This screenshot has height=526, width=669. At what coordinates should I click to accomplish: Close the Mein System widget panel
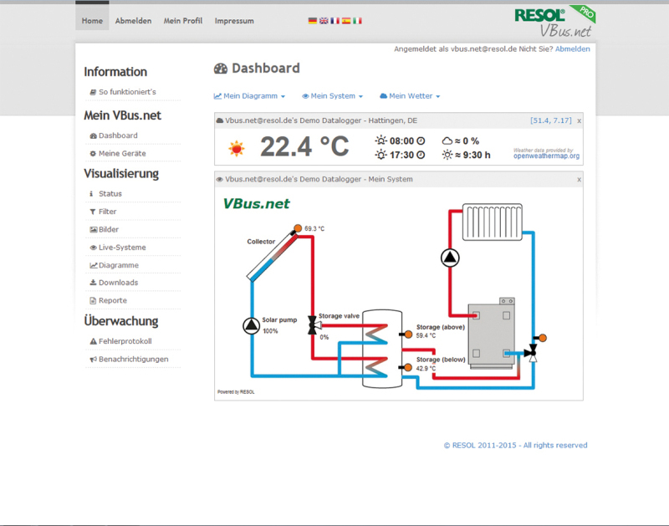click(579, 180)
